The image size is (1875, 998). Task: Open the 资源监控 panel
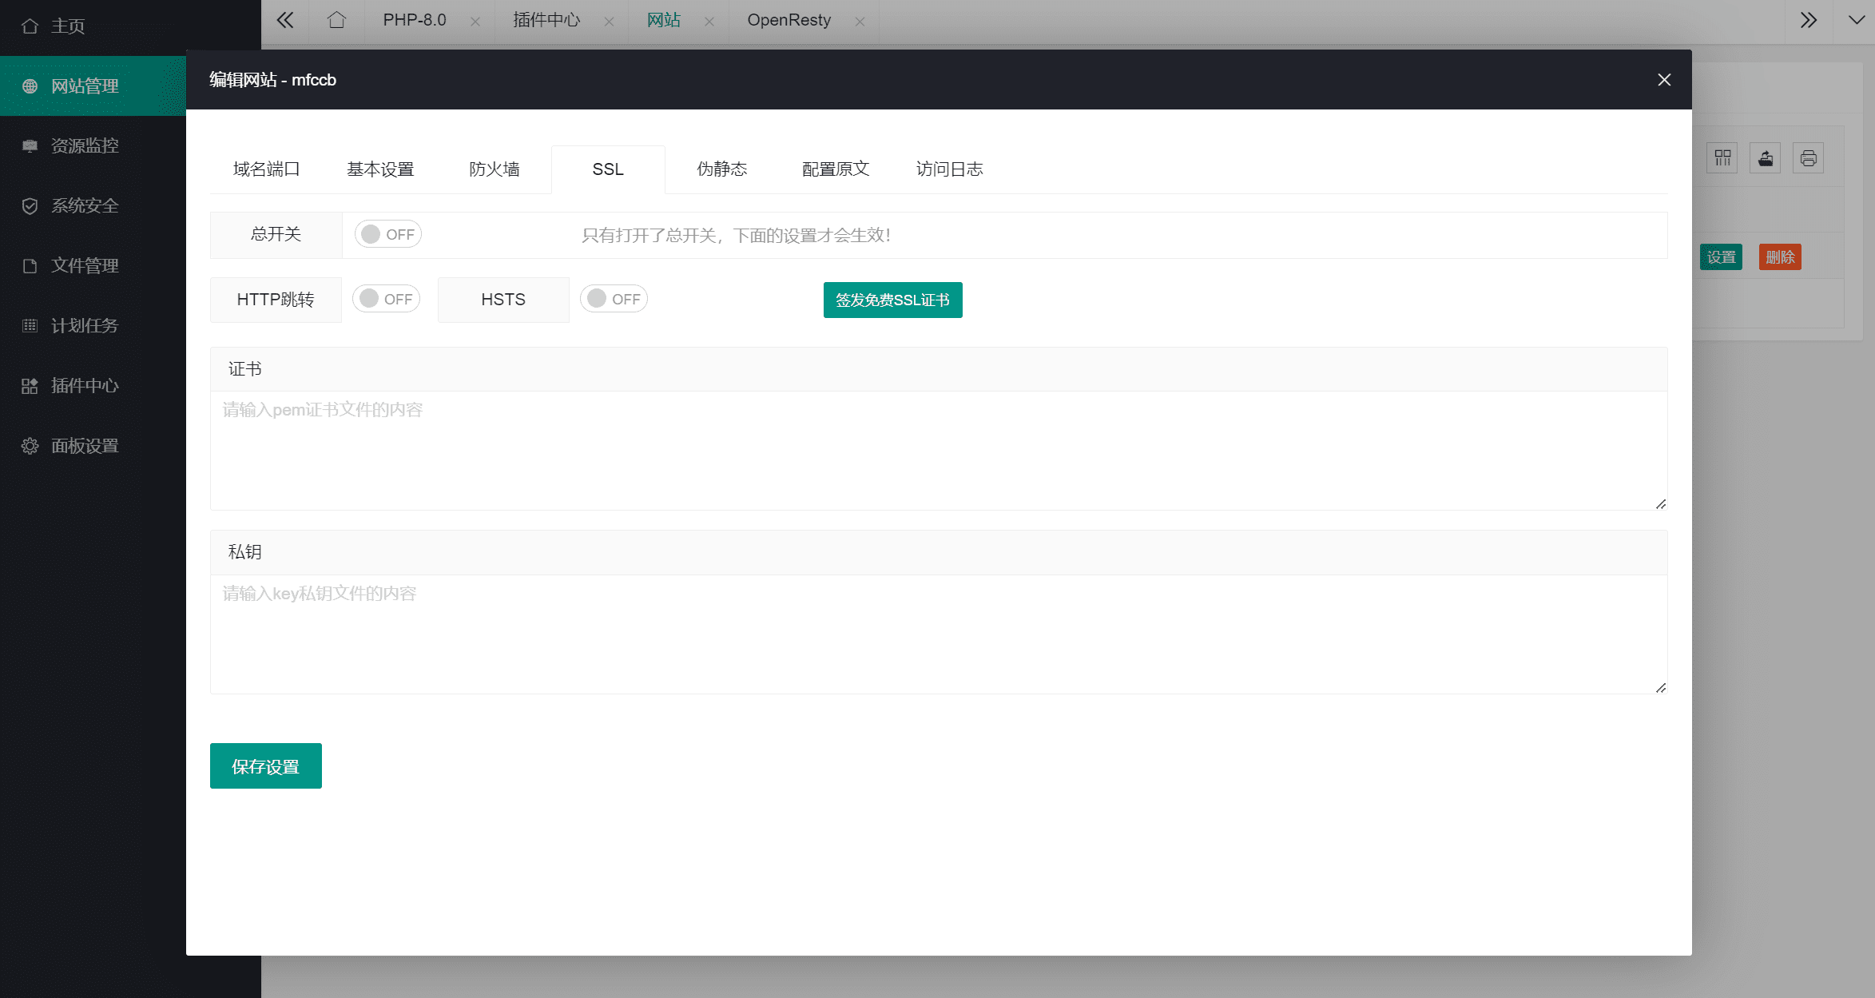[85, 145]
